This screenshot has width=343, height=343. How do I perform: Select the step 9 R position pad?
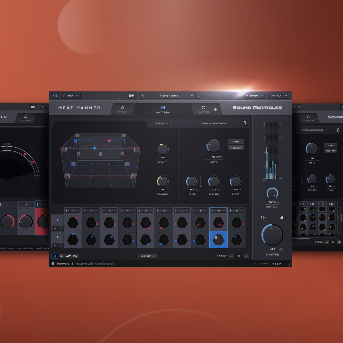pyautogui.click(x=218, y=240)
